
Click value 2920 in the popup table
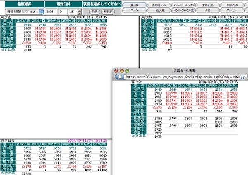158,129
